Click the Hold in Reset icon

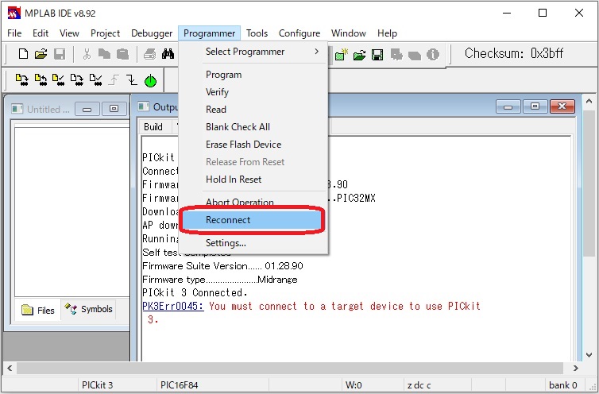click(x=132, y=80)
